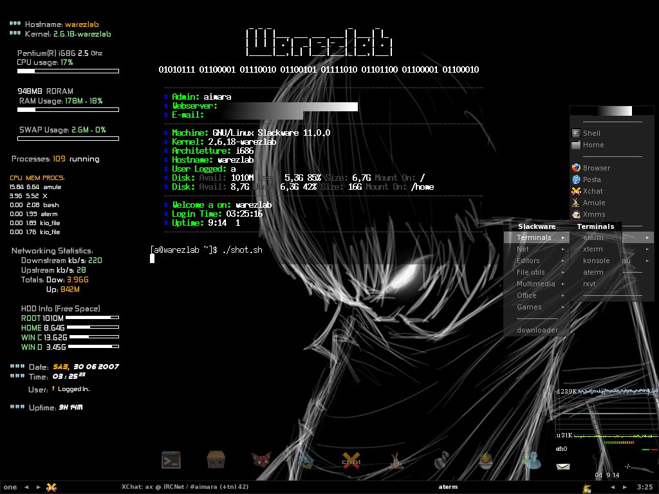Launch XChat from the bottom dock
The height and width of the screenshot is (494, 659).
[x=351, y=460]
